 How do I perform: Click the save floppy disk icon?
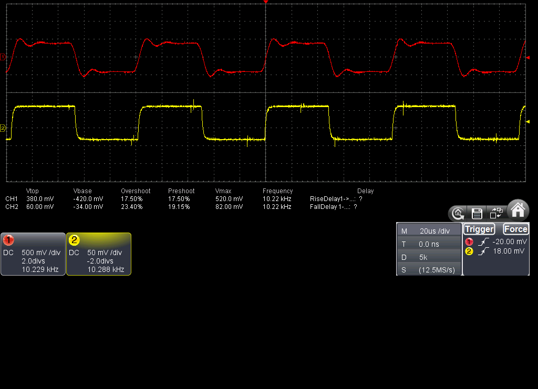477,213
